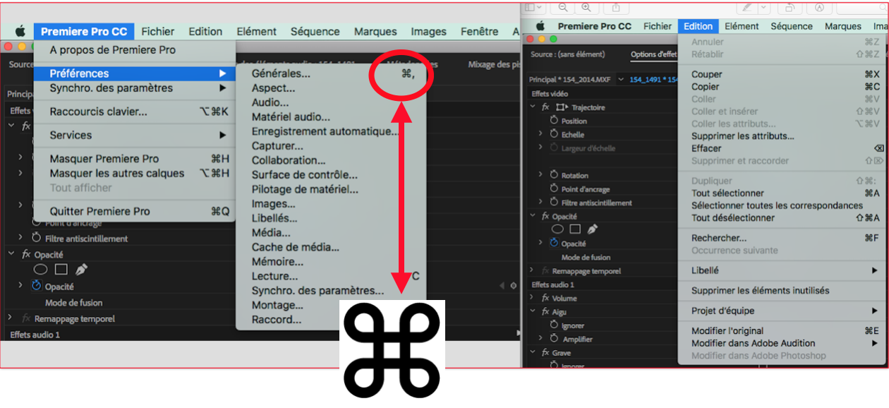Screen dimensions: 889x408
Task: Expand the Rotation property row
Action: coord(541,175)
